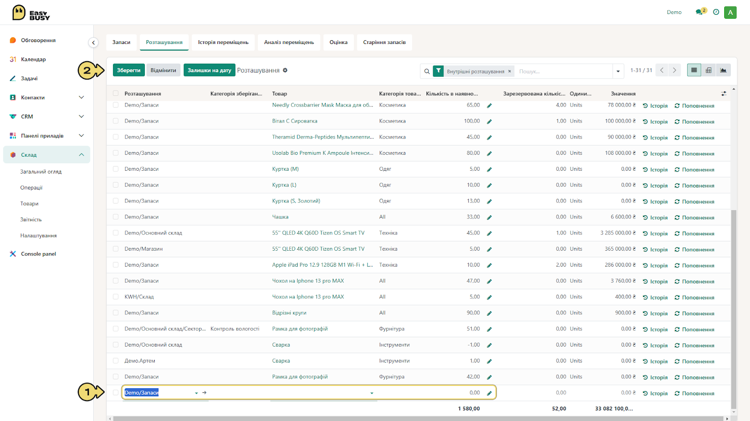Switch to Історія переміщень tab
The width and height of the screenshot is (750, 421).
coord(223,42)
